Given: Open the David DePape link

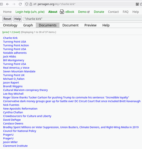Looking at the screenshot, I should [x=12, y=120].
